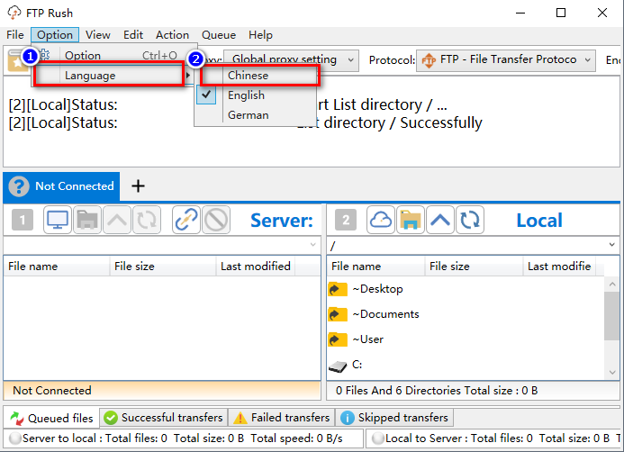Sort server pane by Last modified

tap(256, 267)
